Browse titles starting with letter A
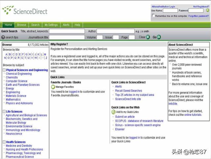Viewport: 211px width, 159px height. [7, 54]
